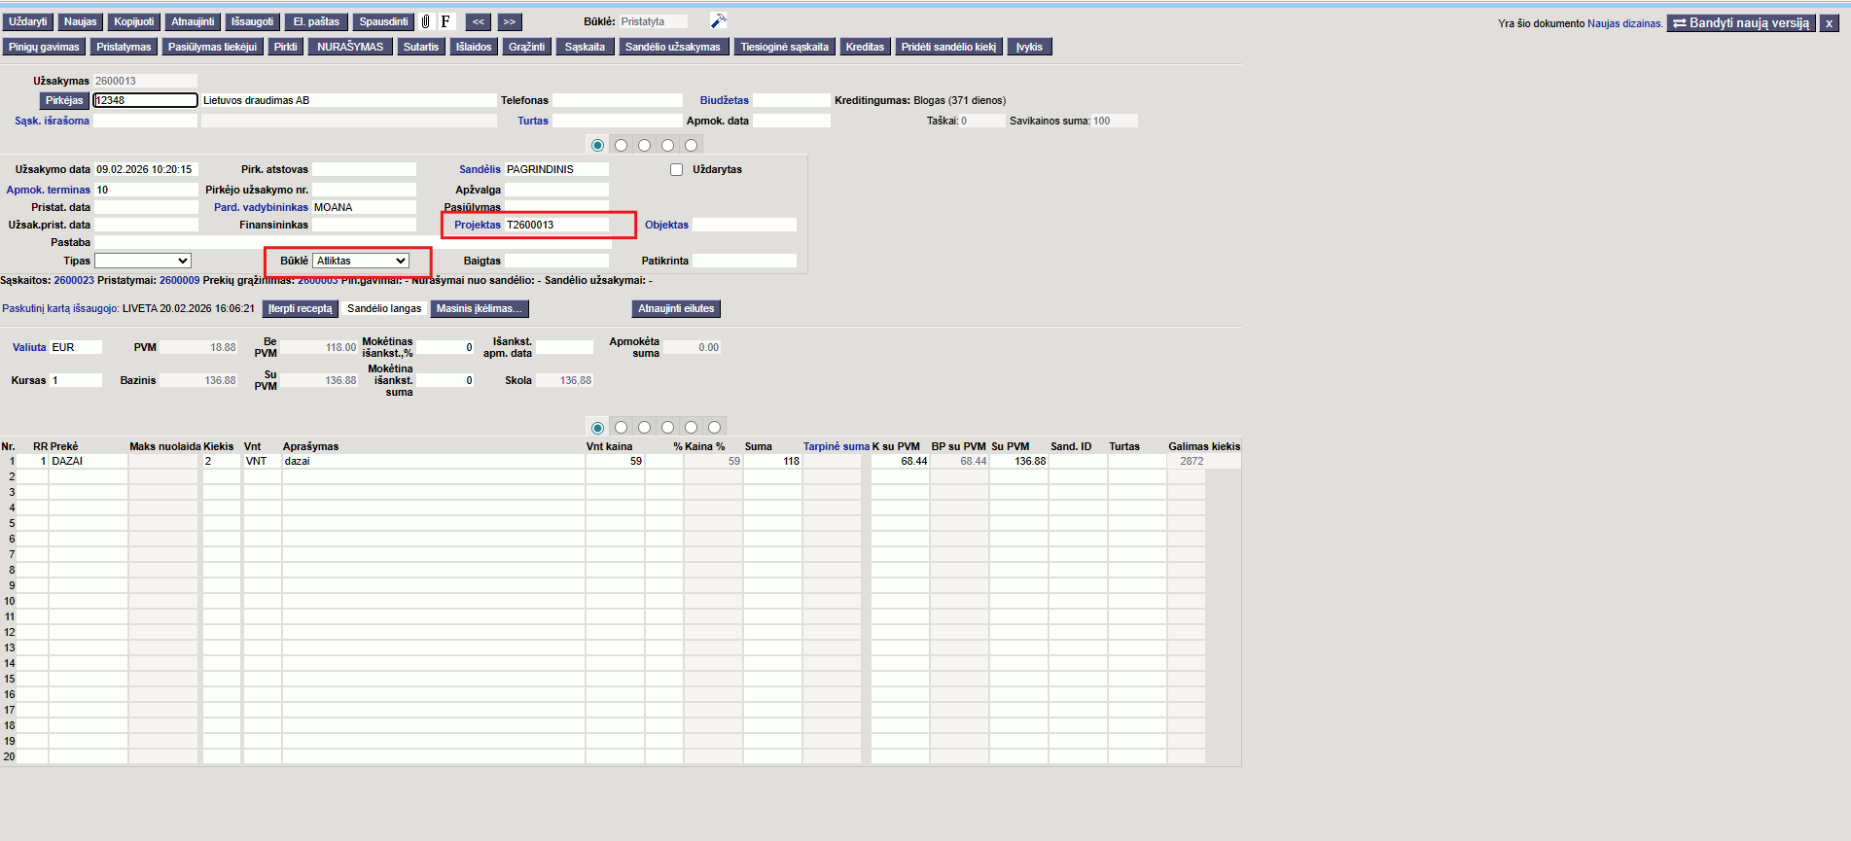This screenshot has width=1851, height=841.
Task: Open the Pristatymai 2600009 link
Action: pos(179,280)
